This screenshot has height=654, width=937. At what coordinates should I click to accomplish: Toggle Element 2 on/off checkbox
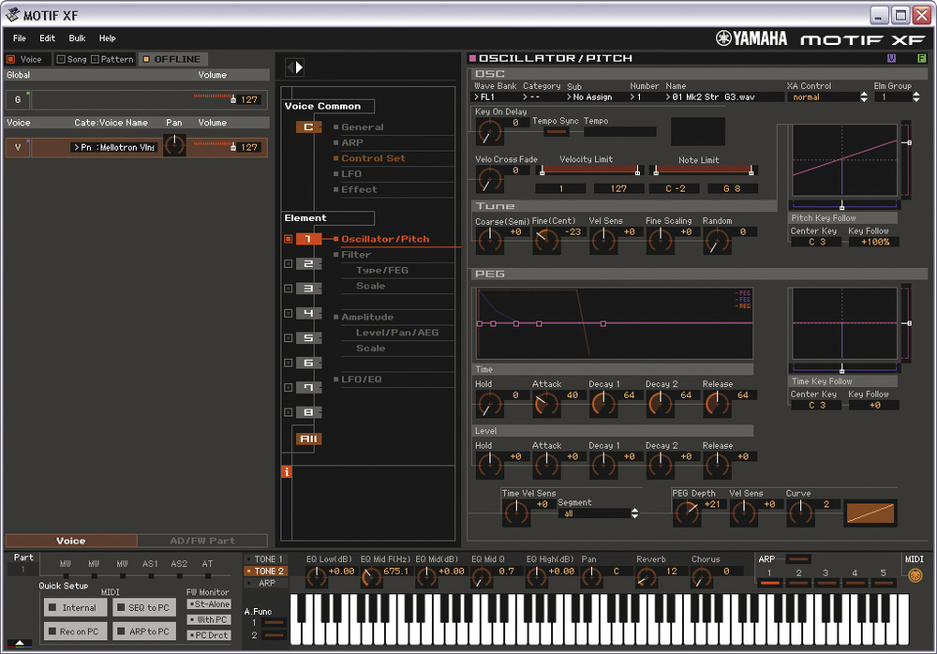point(288,263)
